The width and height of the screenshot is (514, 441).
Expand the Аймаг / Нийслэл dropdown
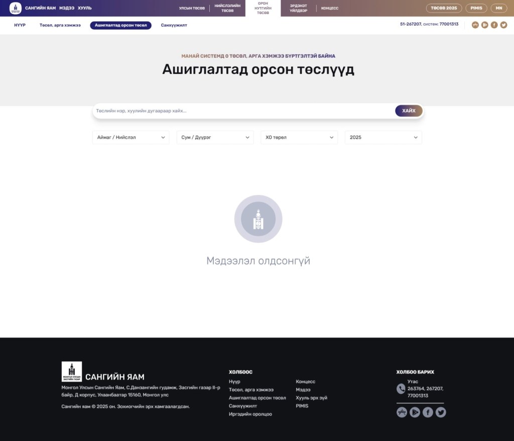(131, 137)
